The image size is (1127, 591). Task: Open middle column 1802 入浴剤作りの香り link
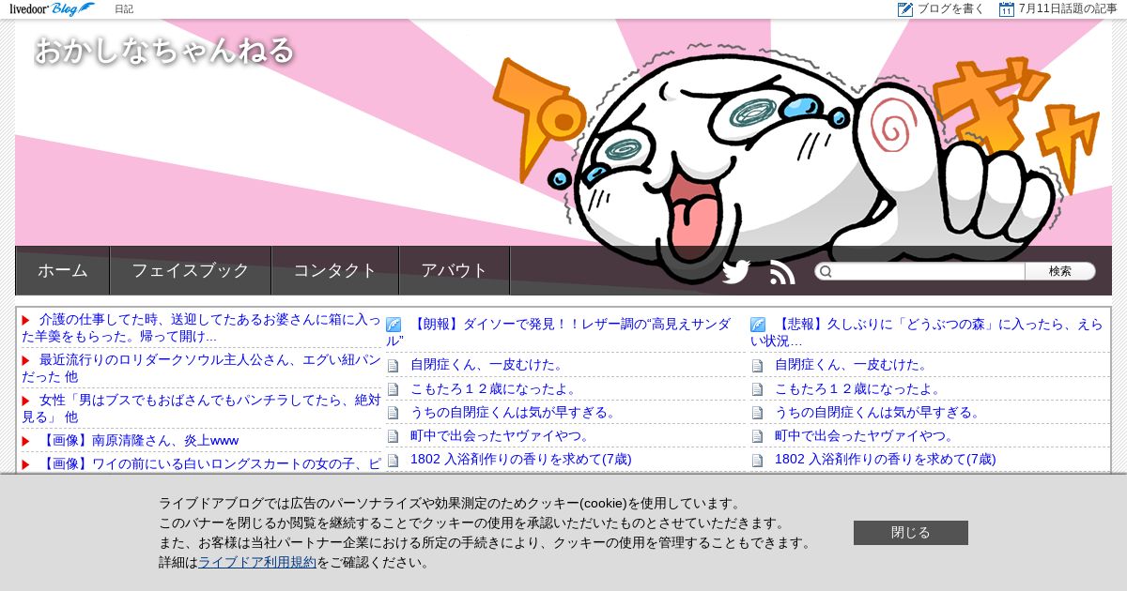[521, 460]
